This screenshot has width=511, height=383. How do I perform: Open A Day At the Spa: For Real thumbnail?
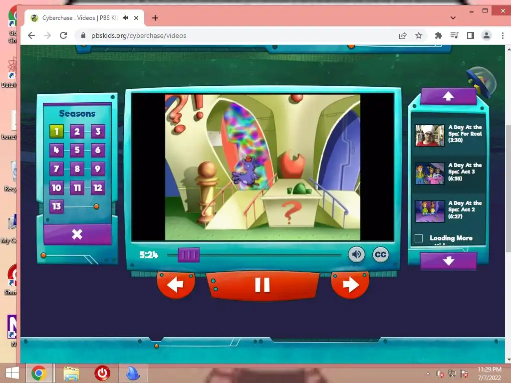(x=430, y=136)
